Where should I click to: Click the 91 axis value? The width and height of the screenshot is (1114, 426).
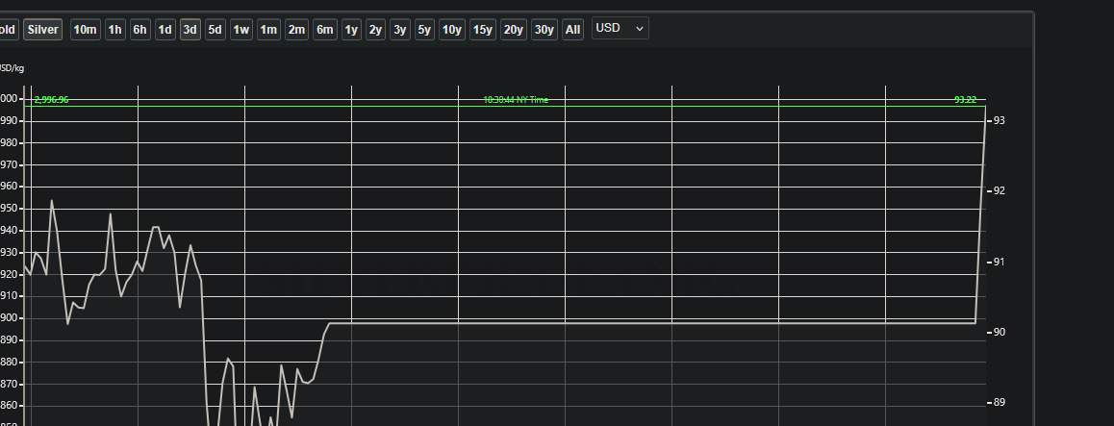click(999, 262)
